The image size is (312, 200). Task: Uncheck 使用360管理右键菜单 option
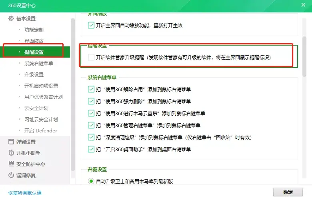pos(91,125)
